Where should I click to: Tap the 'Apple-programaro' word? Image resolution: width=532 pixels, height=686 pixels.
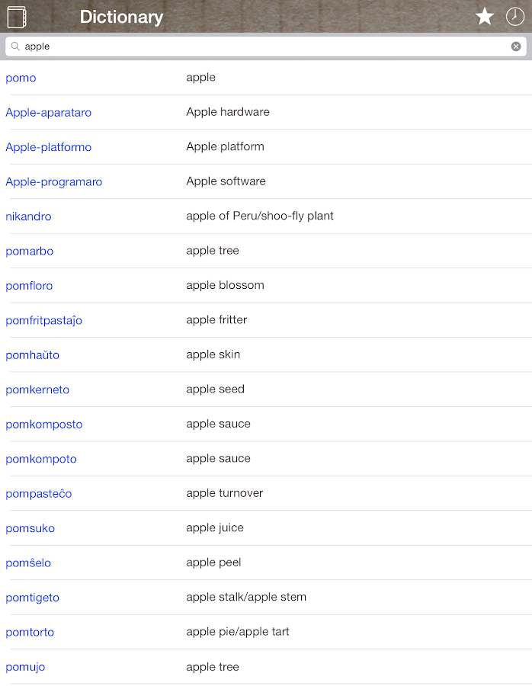[53, 182]
